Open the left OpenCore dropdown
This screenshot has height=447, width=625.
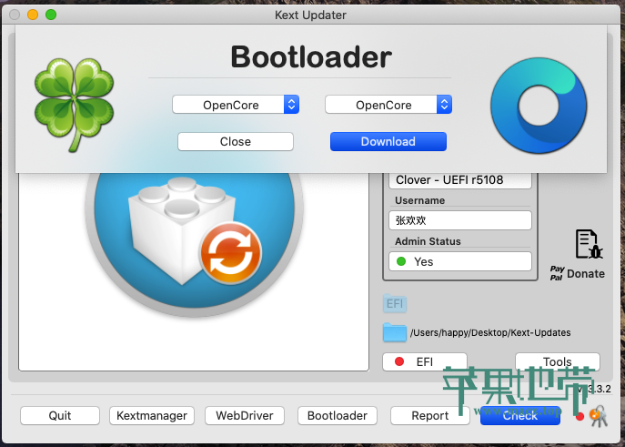236,105
